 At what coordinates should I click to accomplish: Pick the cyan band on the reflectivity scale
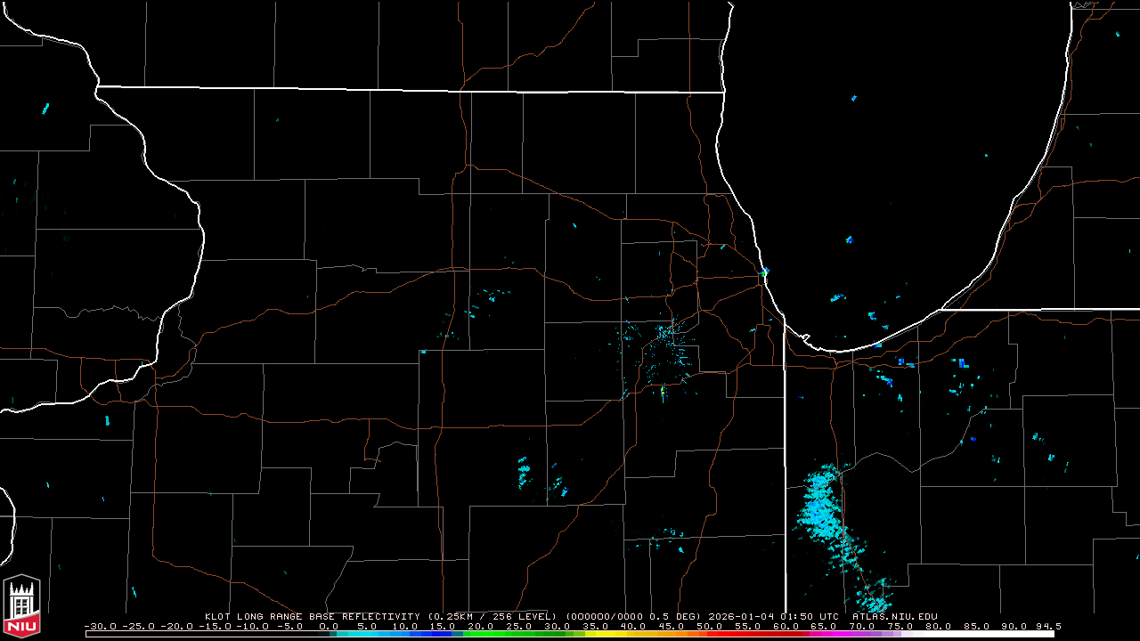356,634
